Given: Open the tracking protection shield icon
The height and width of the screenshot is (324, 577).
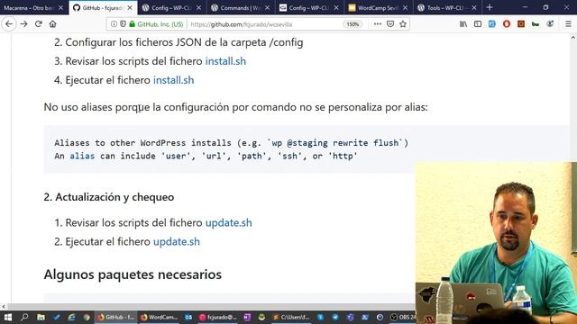Looking at the screenshot, I should click(x=123, y=24).
